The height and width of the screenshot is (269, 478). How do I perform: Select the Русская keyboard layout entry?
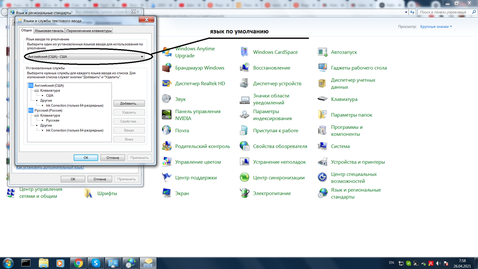(53, 120)
